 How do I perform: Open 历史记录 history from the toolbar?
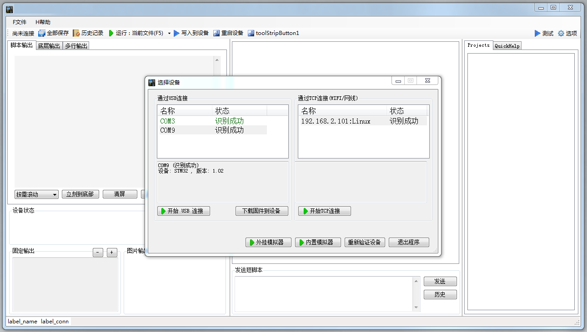[x=88, y=33]
